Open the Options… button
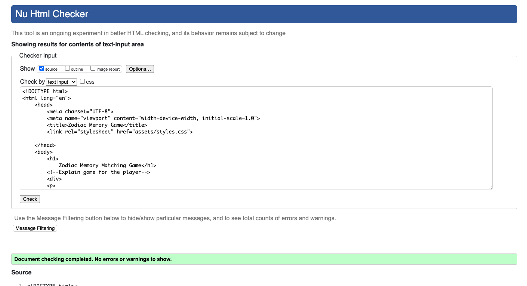Viewport: 527px width, 286px height. (140, 69)
